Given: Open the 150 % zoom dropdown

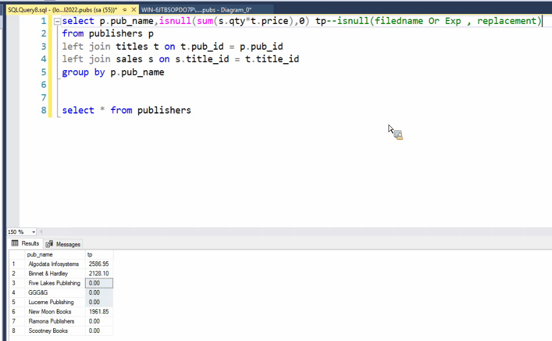Looking at the screenshot, I should pyautogui.click(x=34, y=232).
